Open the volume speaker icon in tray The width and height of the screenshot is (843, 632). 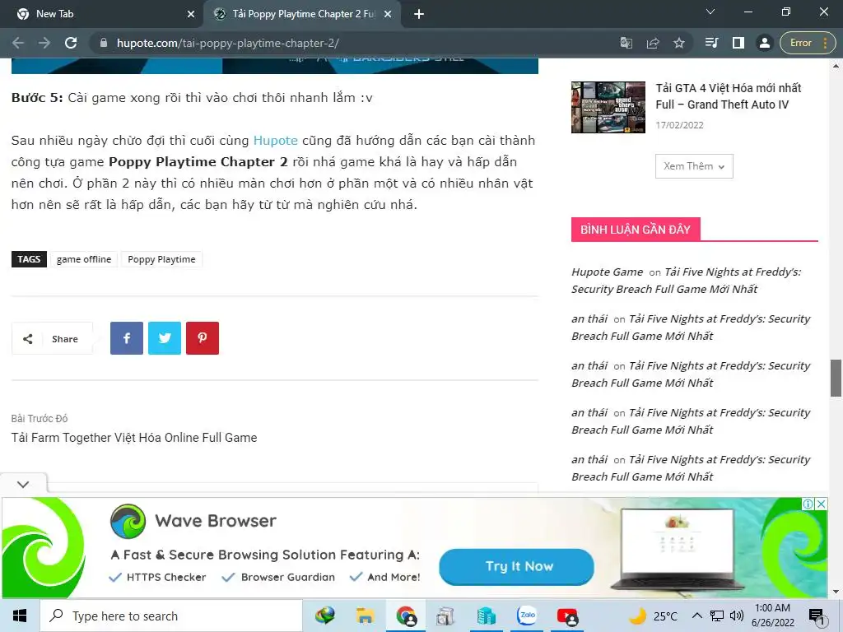click(737, 616)
